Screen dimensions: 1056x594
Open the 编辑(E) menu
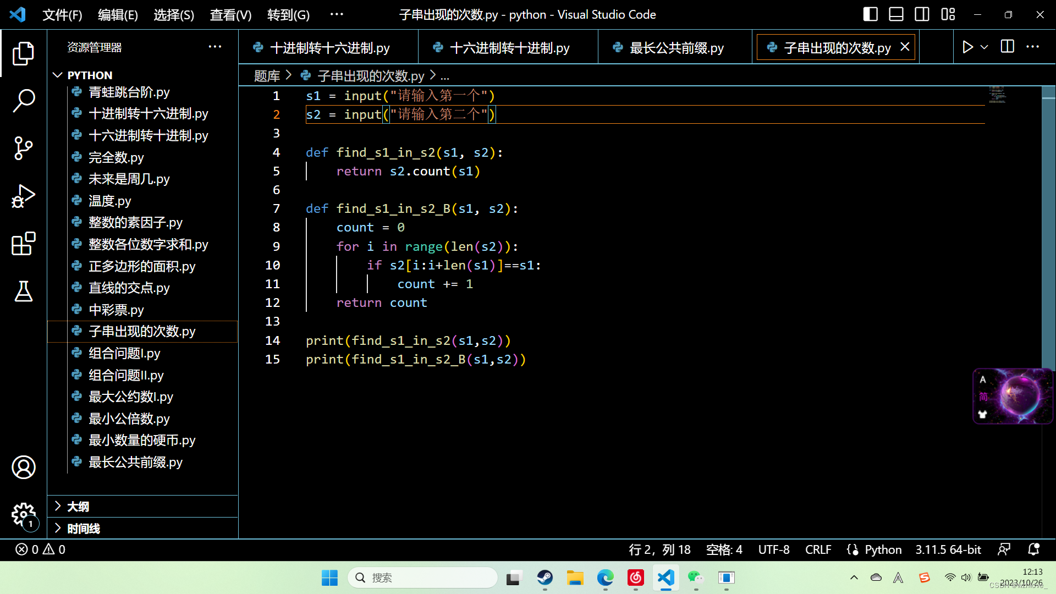(118, 15)
